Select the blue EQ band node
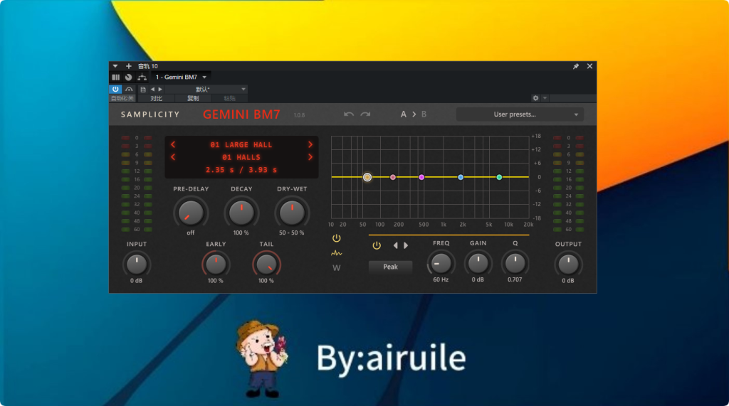 pyautogui.click(x=461, y=177)
